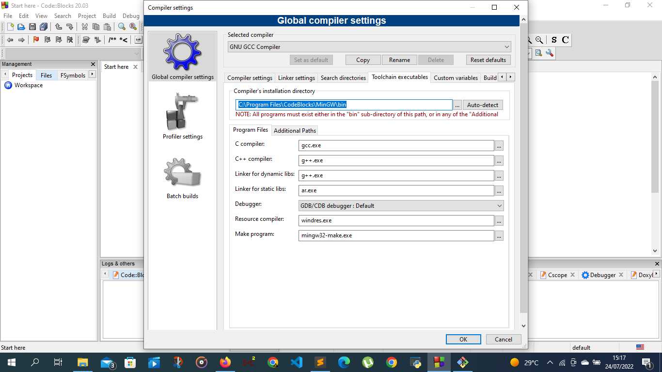Browse for C++ compiler executable
The width and height of the screenshot is (662, 372).
[499, 160]
